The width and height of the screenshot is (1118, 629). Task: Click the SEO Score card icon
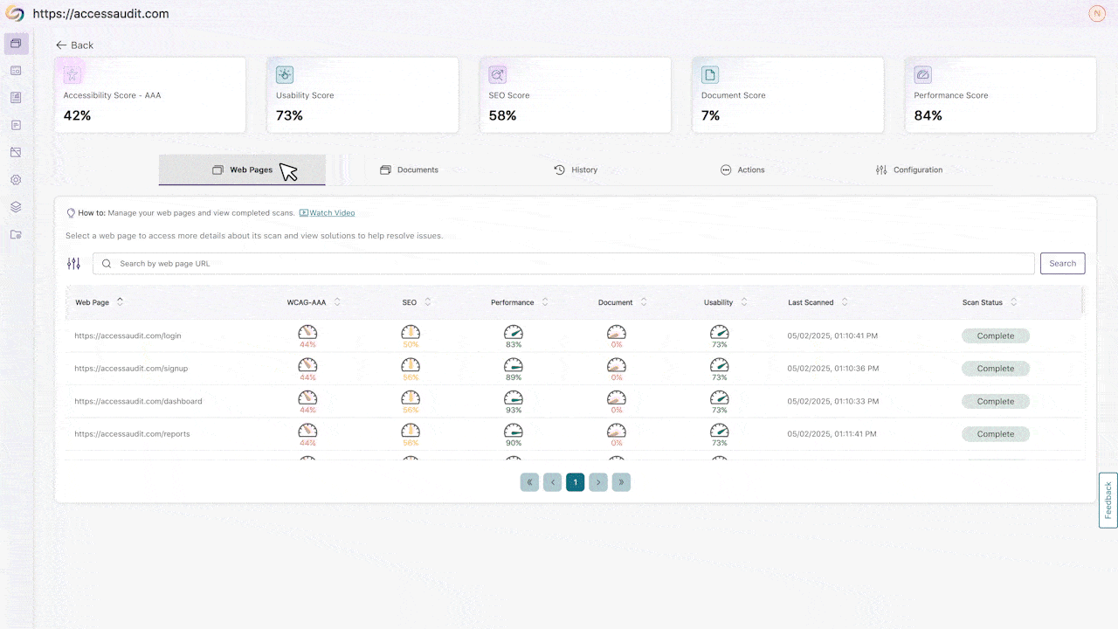[497, 74]
